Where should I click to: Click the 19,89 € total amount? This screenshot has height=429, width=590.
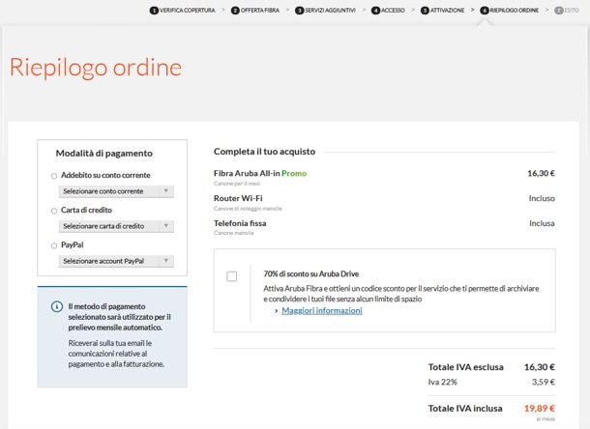click(540, 409)
